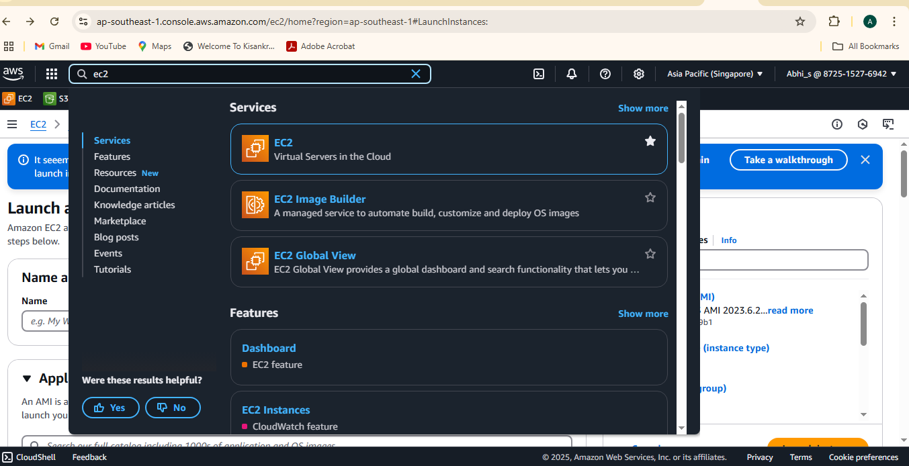Click the EC2 favorites bar shortcut
This screenshot has width=909, height=466.
pos(17,99)
